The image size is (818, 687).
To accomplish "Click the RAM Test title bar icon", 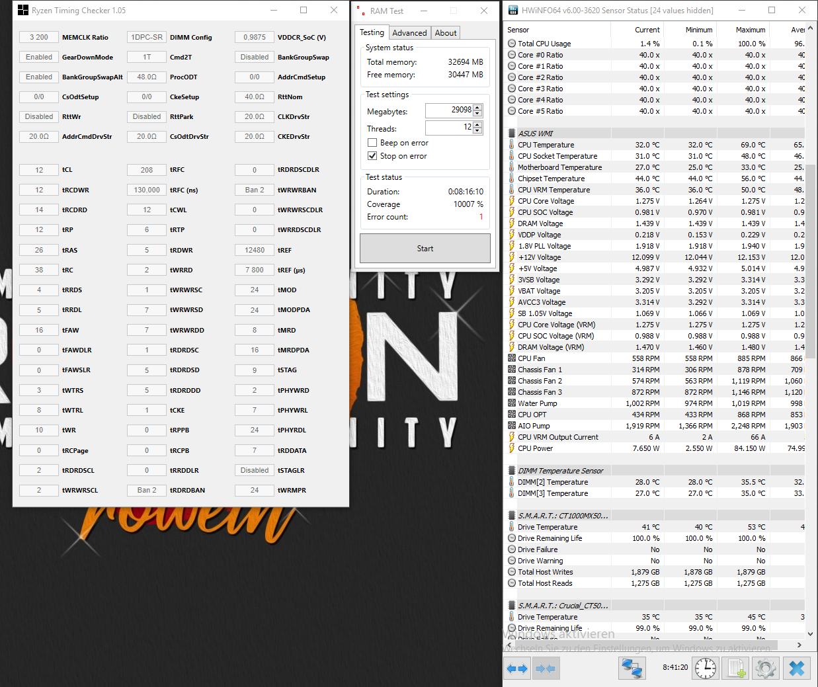I will pos(362,11).
